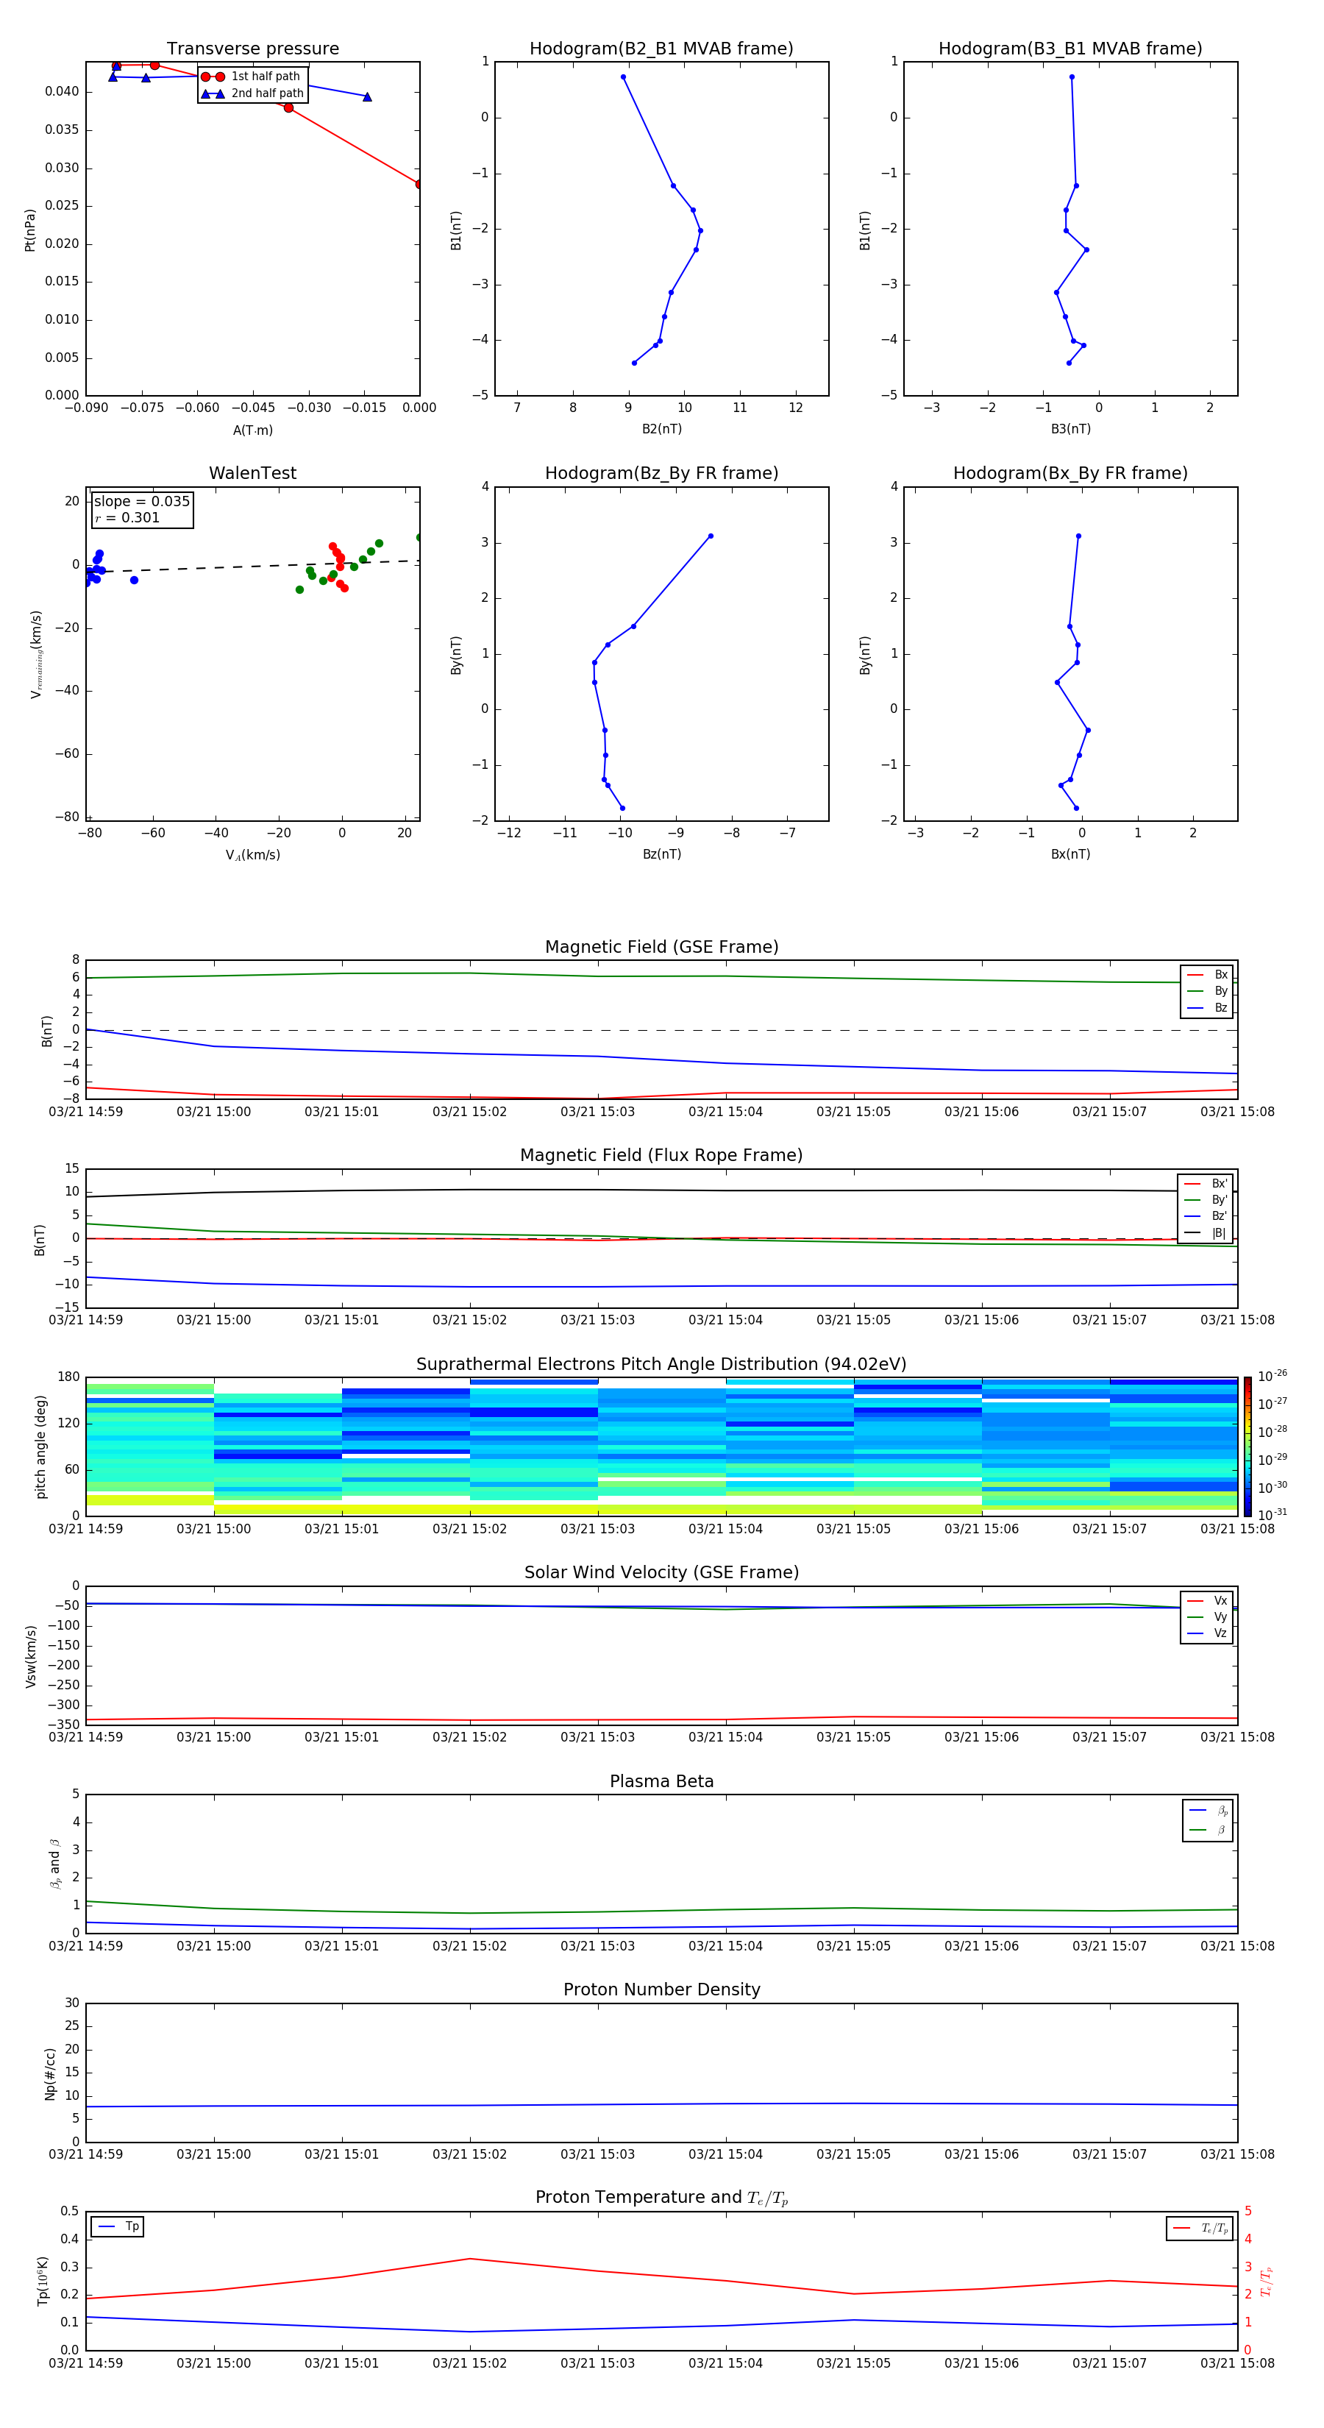Click the "Magnetic Field (Flux Rope Frame)" title

click(661, 1156)
